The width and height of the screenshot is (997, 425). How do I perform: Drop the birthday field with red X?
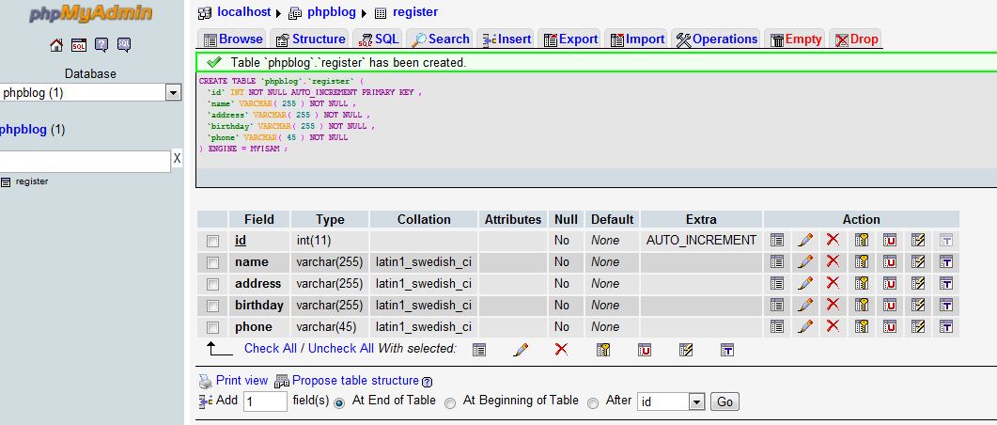tap(833, 305)
